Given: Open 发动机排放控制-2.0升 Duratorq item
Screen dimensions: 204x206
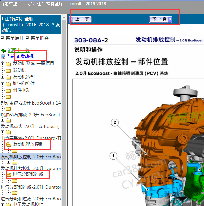Looking at the screenshot, I should pos(31,168).
